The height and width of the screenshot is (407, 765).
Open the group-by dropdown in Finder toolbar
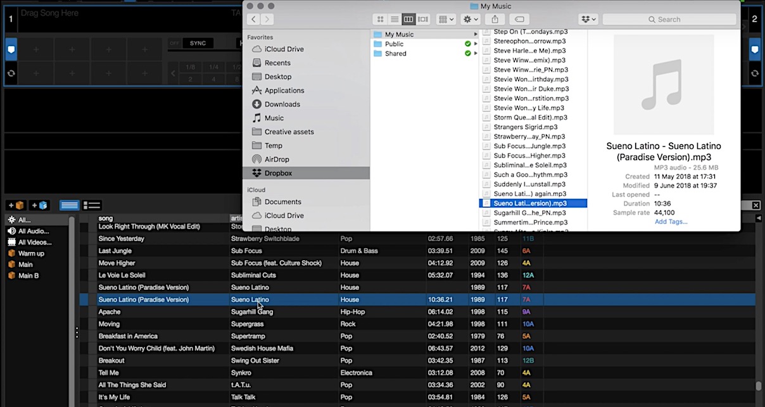coord(445,19)
